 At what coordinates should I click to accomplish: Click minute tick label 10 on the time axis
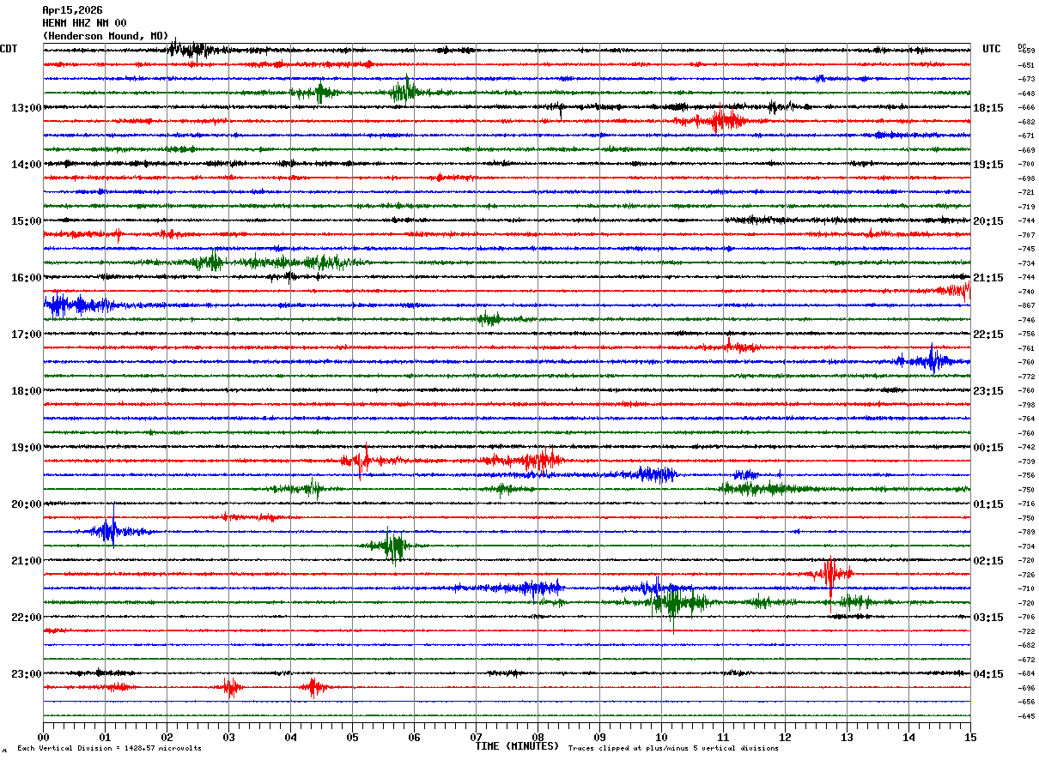click(661, 738)
